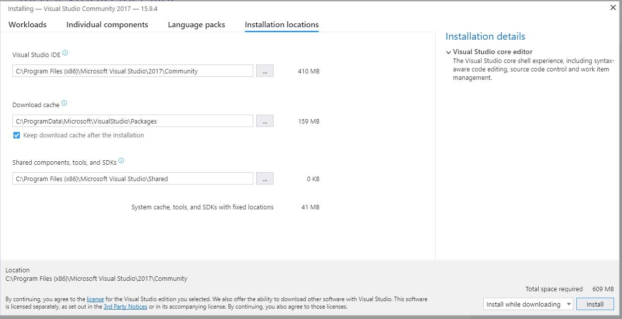Collapse the Visual Studio core editor section

pyautogui.click(x=449, y=52)
